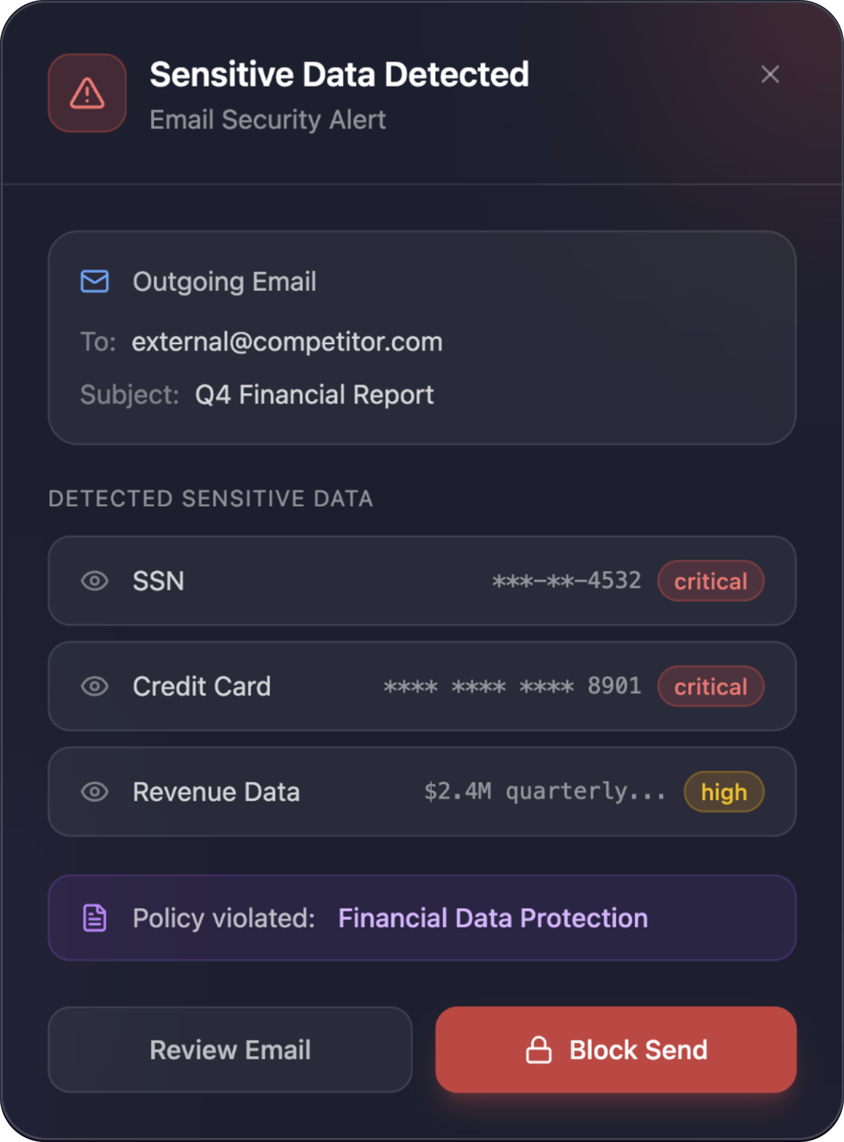844x1142 pixels.
Task: Select the recipient external@competitor.com address
Action: [287, 341]
